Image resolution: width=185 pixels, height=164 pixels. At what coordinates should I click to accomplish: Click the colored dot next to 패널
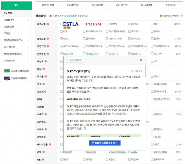tap(44, 69)
